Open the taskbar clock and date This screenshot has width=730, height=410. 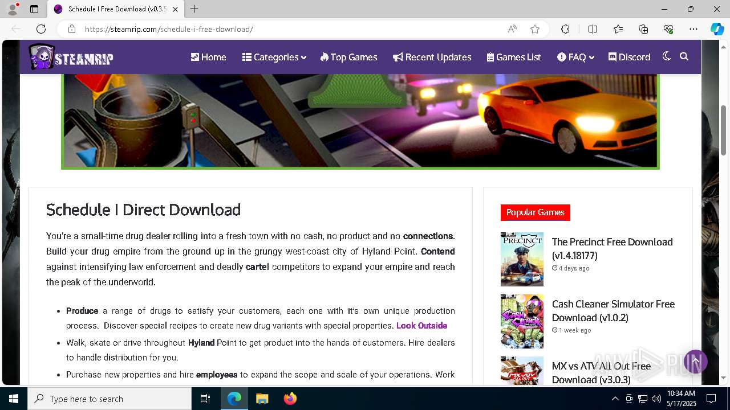681,399
